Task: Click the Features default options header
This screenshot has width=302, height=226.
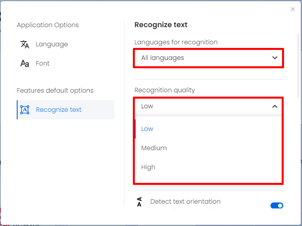Action: [55, 90]
